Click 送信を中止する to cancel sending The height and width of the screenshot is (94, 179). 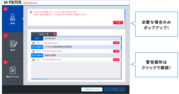tap(92, 89)
